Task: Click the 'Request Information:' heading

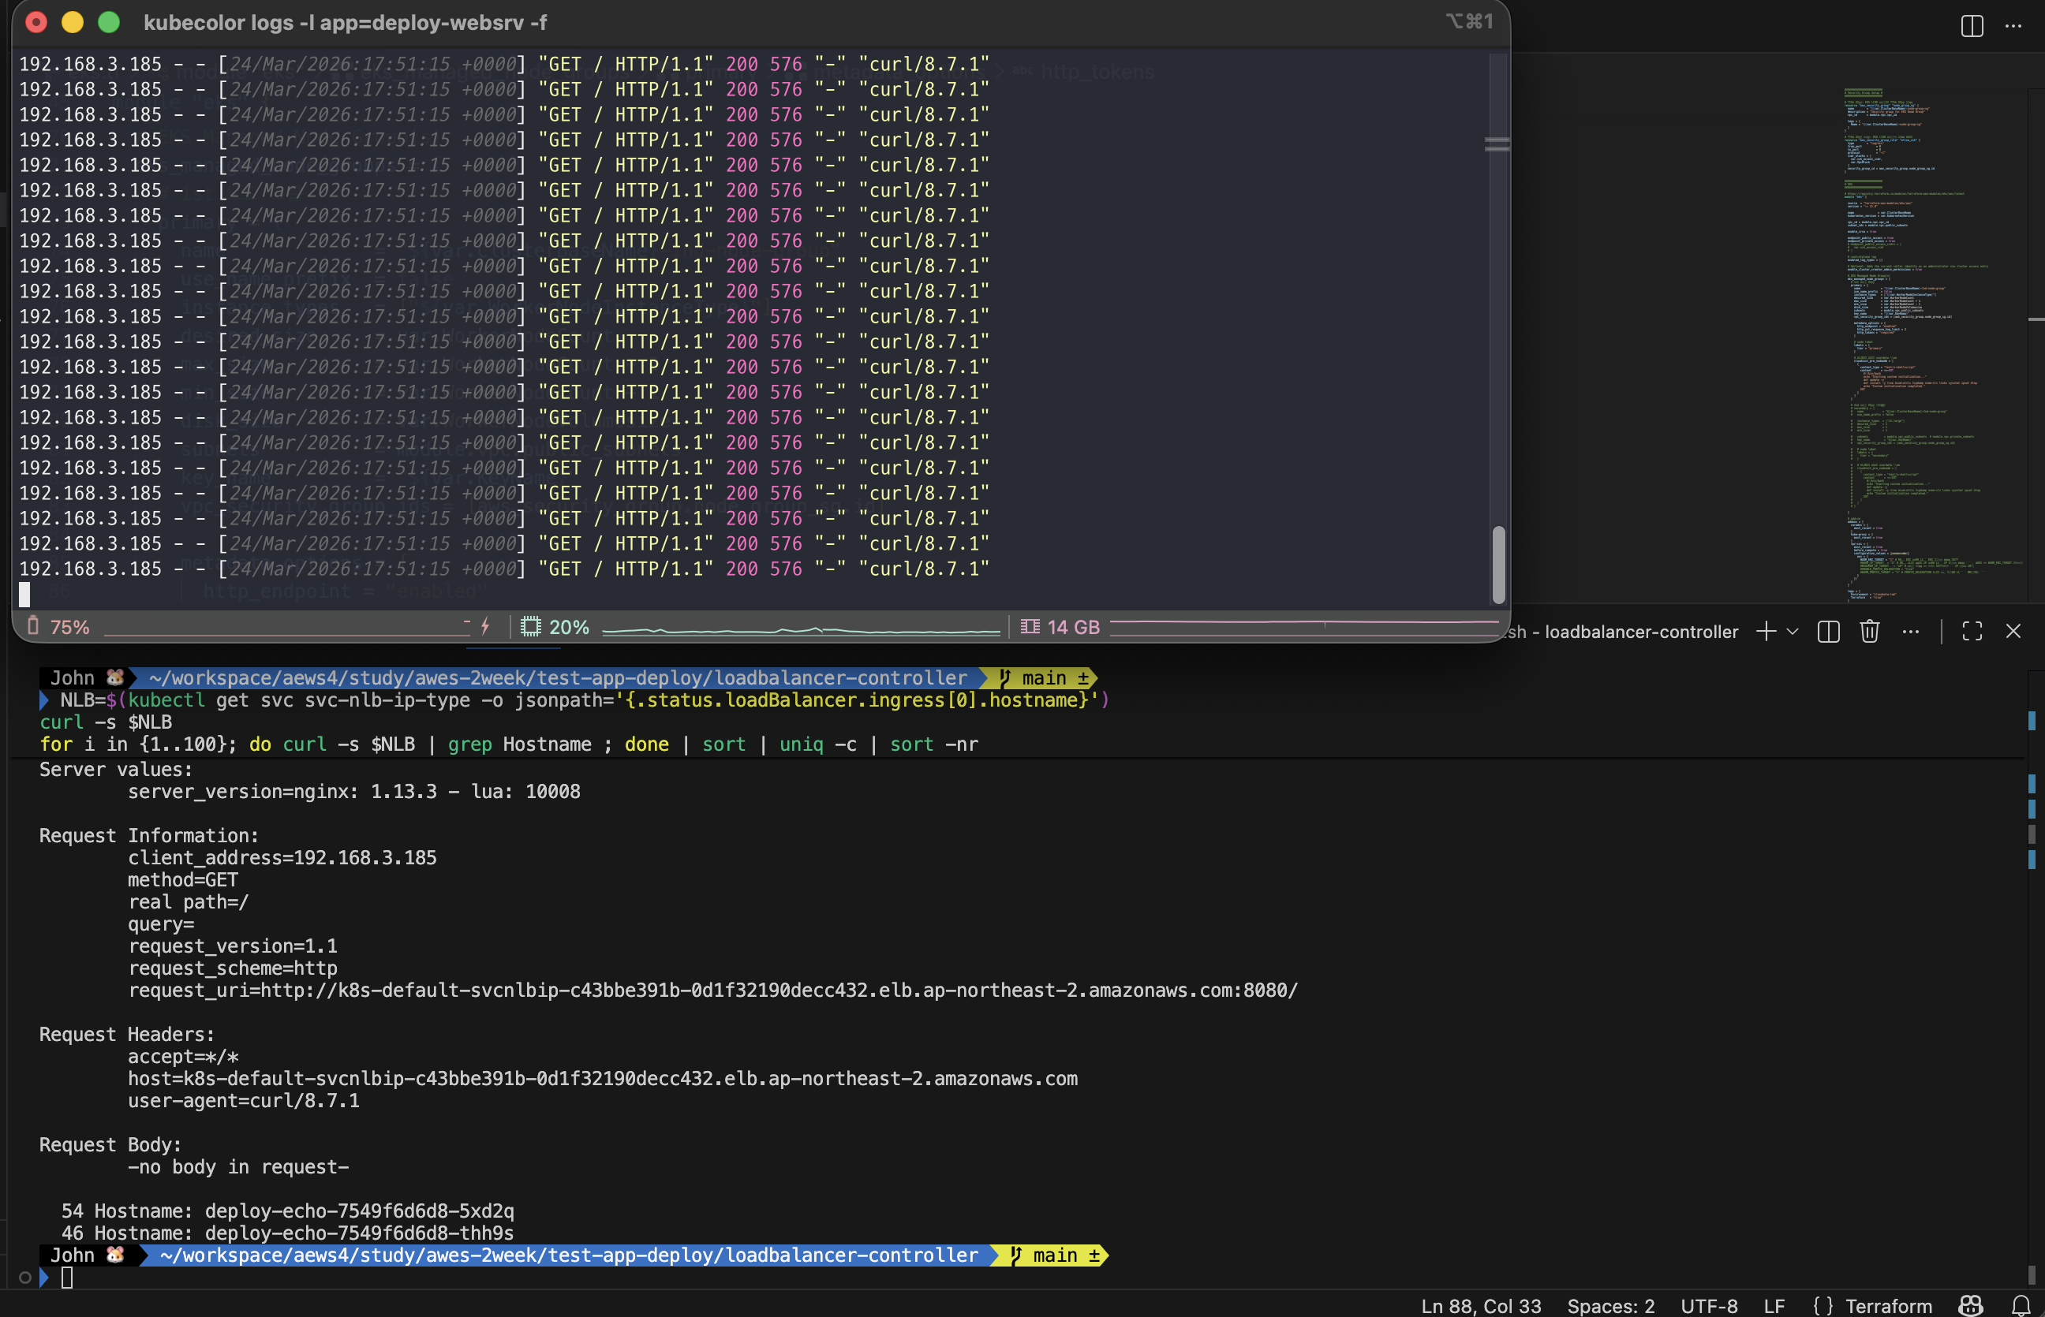Action: [x=149, y=835]
